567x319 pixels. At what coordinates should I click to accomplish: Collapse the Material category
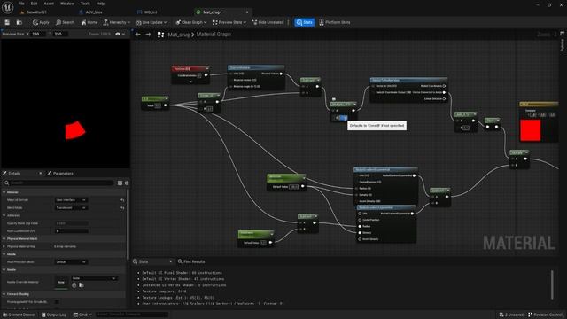click(4, 192)
